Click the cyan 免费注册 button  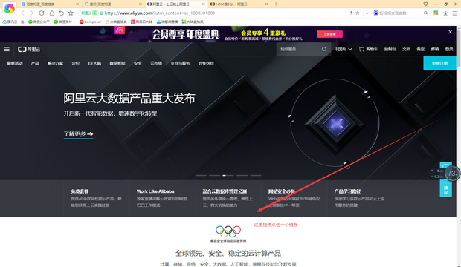click(x=440, y=63)
